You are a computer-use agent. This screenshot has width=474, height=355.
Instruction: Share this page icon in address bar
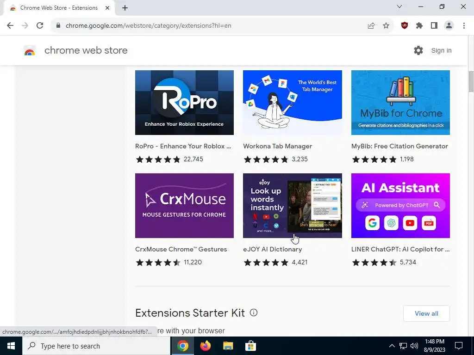click(x=371, y=26)
